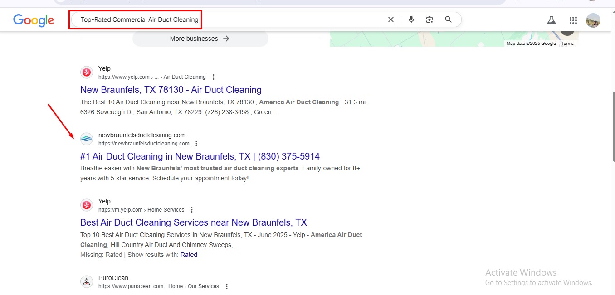Click the page vertical scrollbar

(x=612, y=127)
